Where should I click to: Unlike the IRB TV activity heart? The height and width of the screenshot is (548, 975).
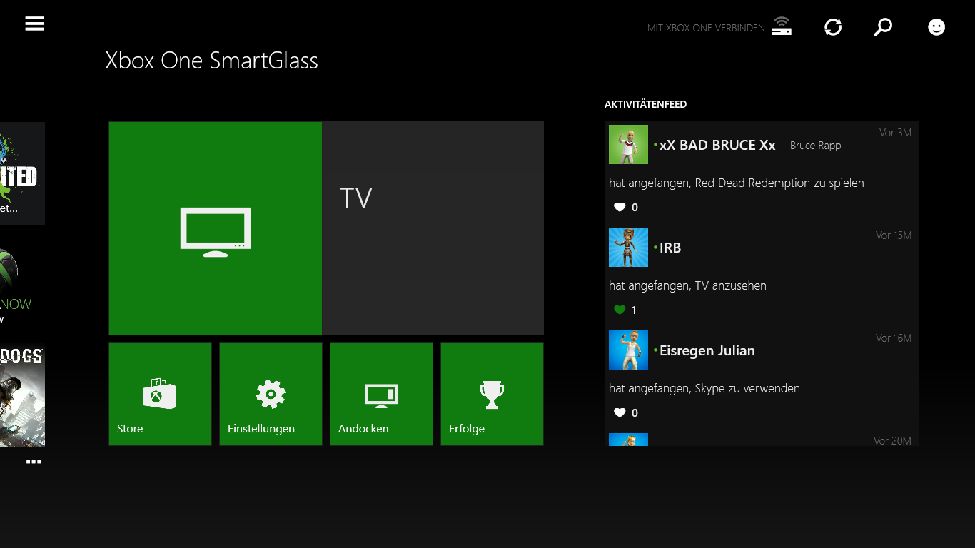(x=620, y=310)
